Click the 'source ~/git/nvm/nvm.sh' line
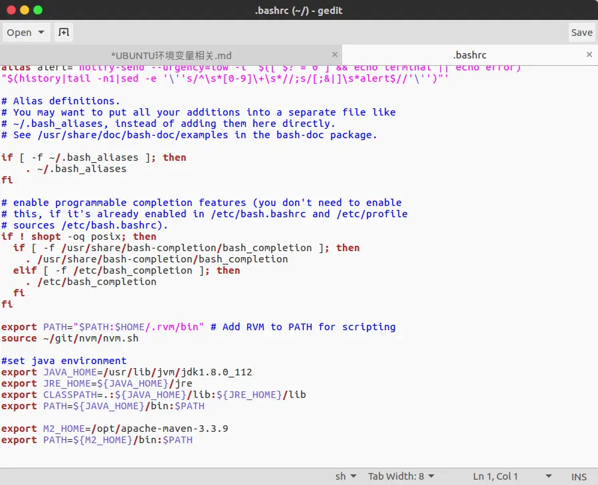The height and width of the screenshot is (485, 598). 70,339
